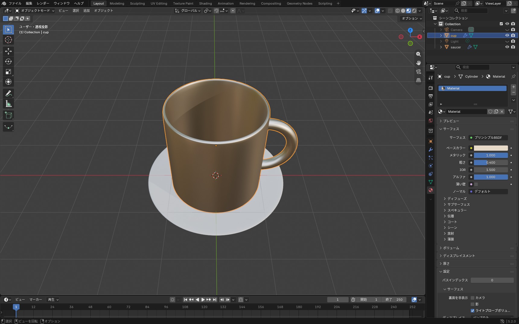
Task: Add a material slot with plus button
Action: point(513,87)
